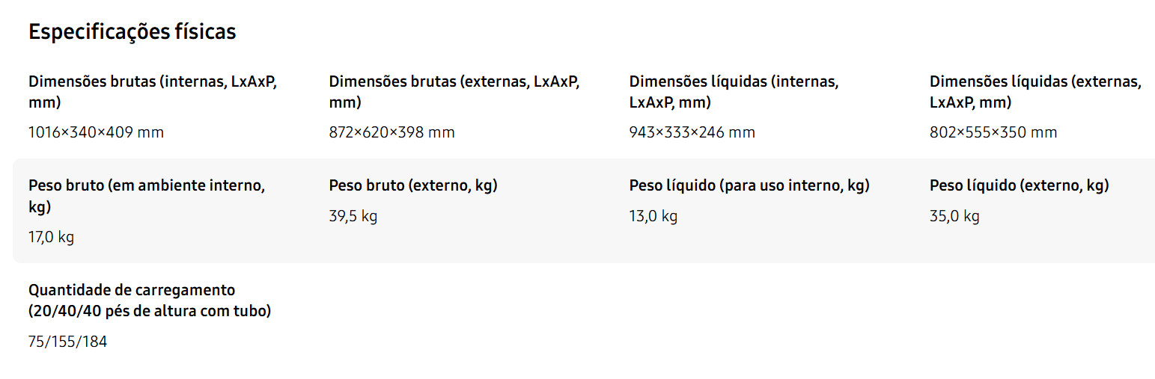Viewport: 1155px width, 379px height.
Task: Select the 75/155/184 loading quantity value
Action: coord(68,342)
